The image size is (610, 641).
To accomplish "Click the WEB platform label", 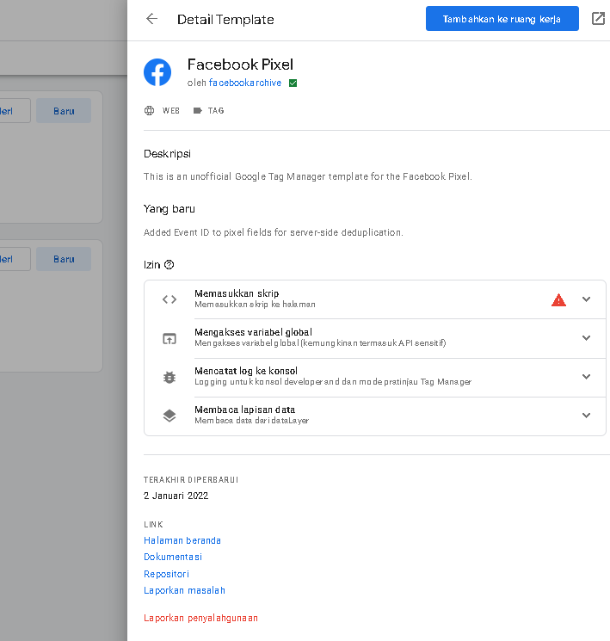I will [x=171, y=111].
